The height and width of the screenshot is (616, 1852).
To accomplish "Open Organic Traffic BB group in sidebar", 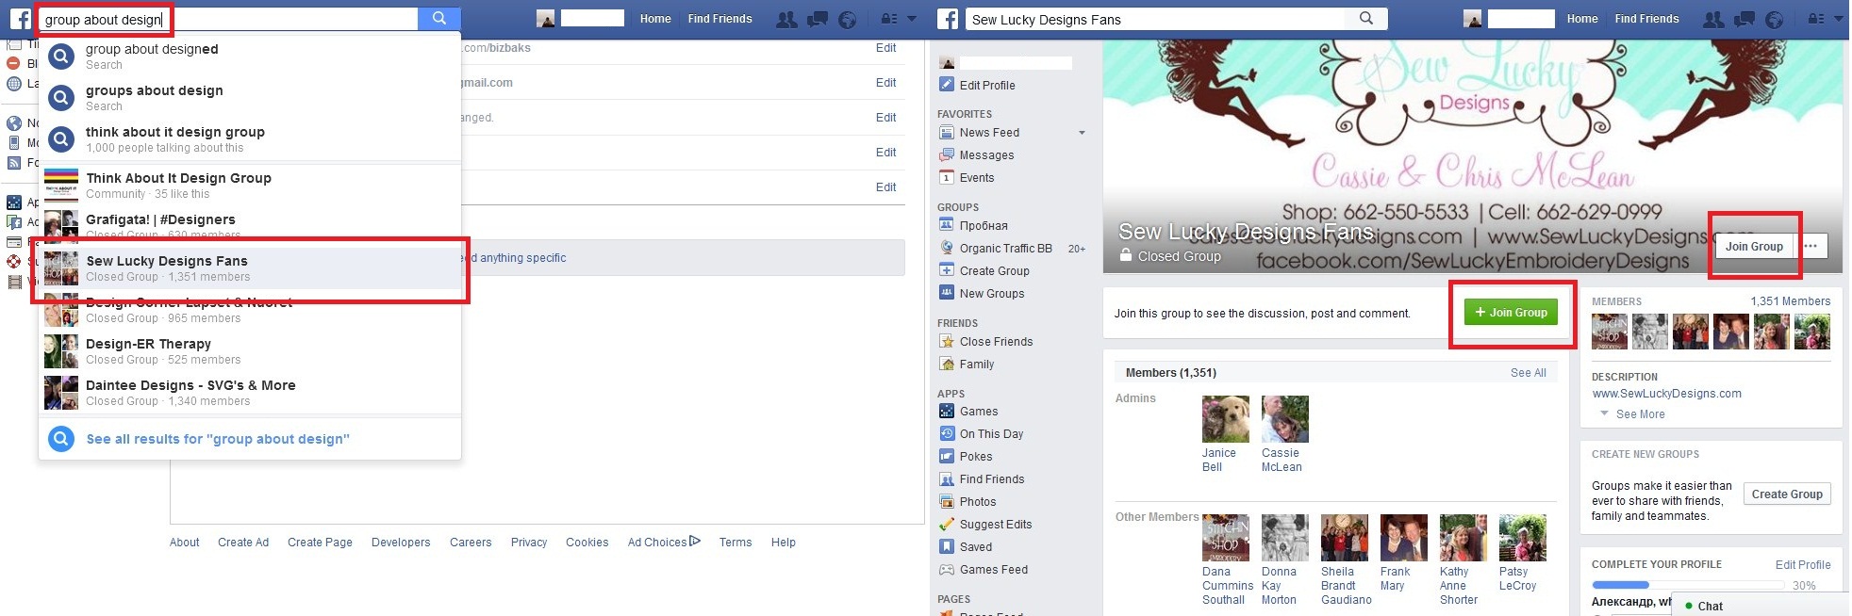I will tap(1005, 249).
